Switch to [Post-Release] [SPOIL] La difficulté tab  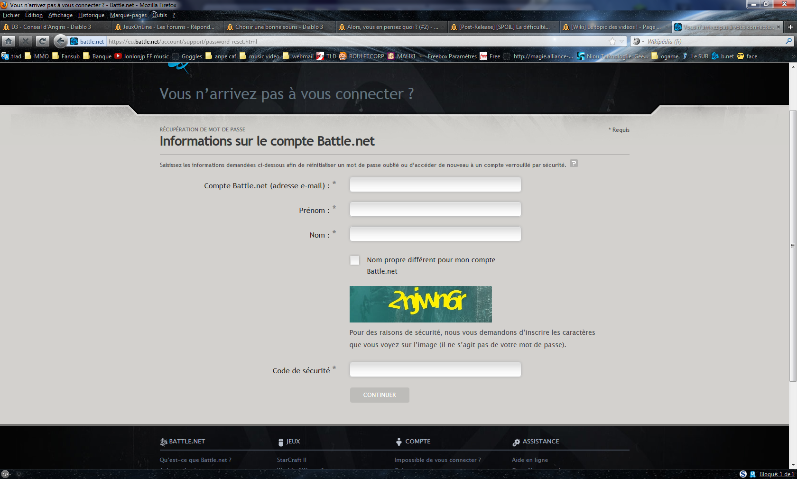tap(503, 27)
